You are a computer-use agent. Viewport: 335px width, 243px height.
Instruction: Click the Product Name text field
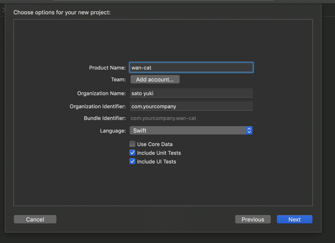click(x=191, y=68)
